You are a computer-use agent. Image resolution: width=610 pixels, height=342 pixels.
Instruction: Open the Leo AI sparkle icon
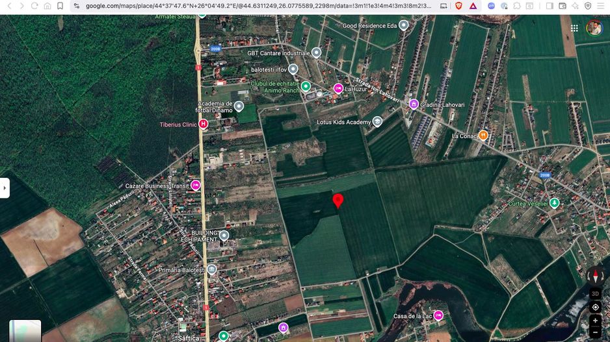[575, 6]
